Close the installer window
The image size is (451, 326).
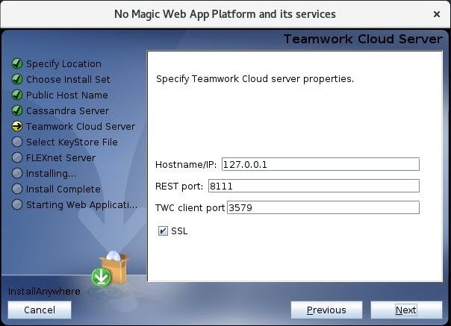pyautogui.click(x=437, y=14)
